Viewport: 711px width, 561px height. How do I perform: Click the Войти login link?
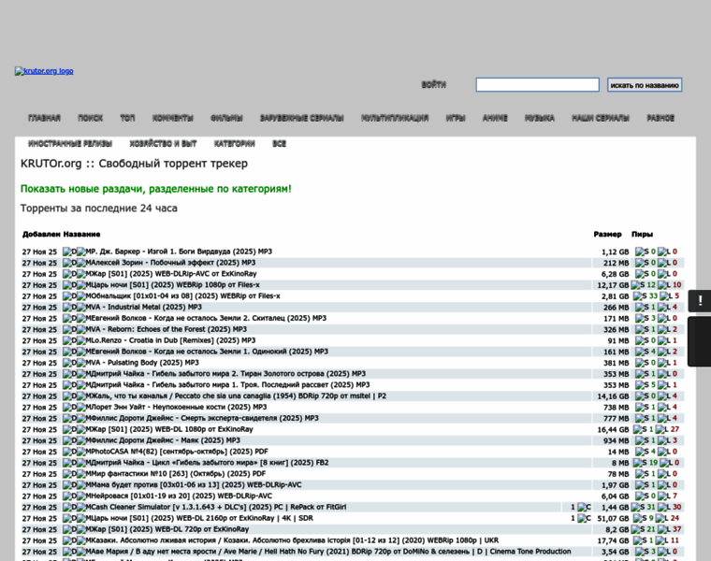click(433, 85)
